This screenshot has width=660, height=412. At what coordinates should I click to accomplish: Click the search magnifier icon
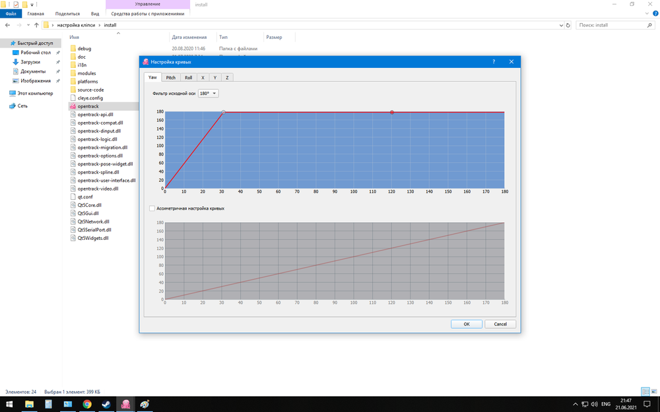click(649, 25)
